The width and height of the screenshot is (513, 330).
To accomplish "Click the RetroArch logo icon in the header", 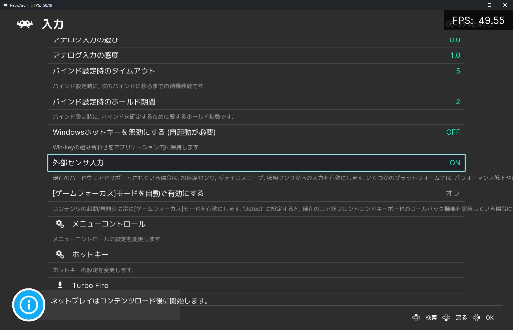I will click(25, 24).
